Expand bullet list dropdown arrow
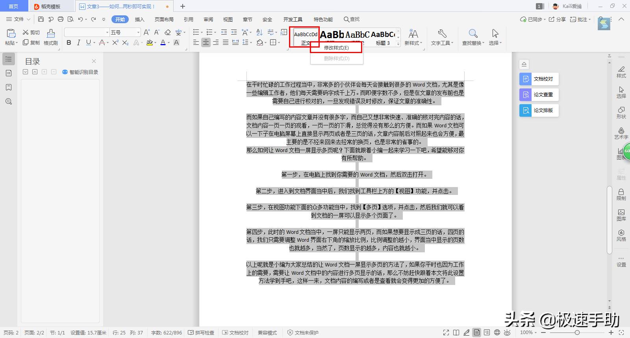 (x=202, y=32)
